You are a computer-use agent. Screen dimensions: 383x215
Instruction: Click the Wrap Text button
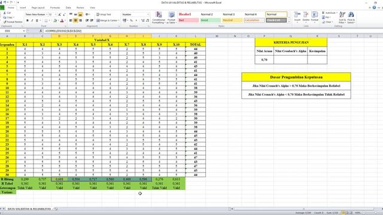point(104,14)
